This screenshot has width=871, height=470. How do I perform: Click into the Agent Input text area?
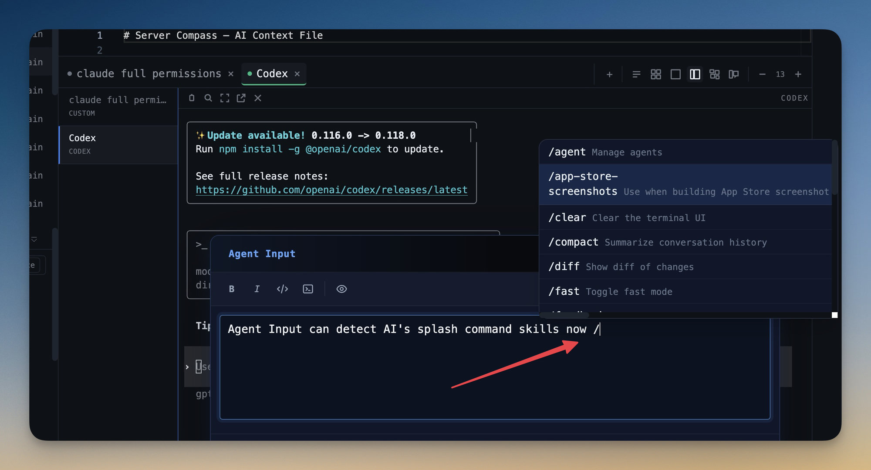[x=495, y=367]
